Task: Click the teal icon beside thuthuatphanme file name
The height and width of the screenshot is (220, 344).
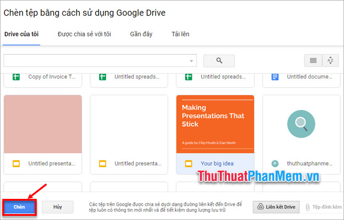Action: (x=275, y=164)
